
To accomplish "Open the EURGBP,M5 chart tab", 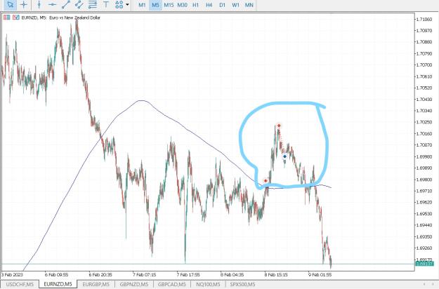I will coord(96,284).
